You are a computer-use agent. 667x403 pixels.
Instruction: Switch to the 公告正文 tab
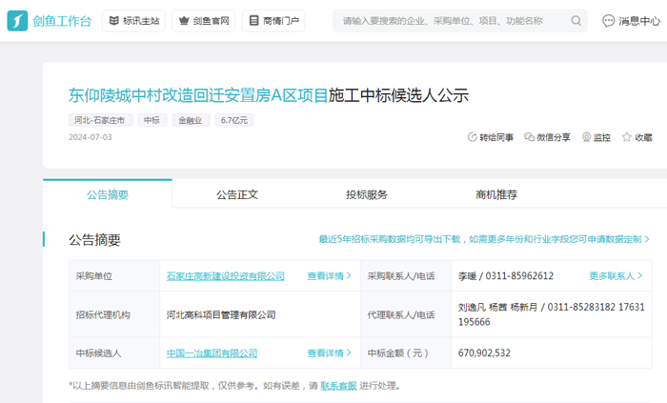(236, 194)
